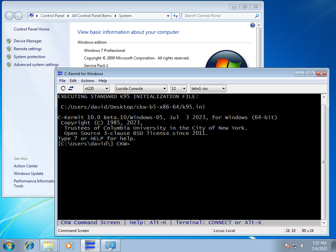Open the Lucida Console font dropdown
This screenshot has width=336, height=252.
point(141,89)
